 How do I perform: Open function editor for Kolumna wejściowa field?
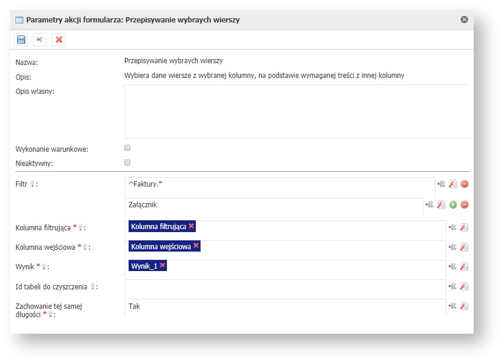click(464, 247)
